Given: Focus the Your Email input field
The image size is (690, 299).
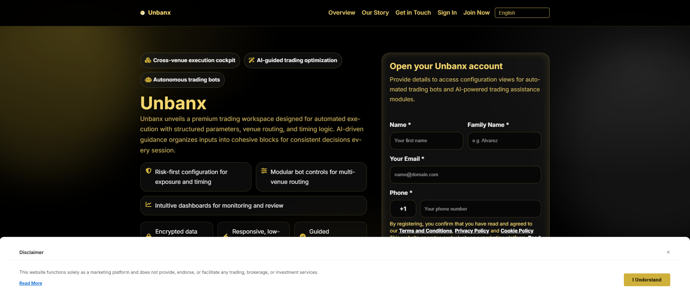Looking at the screenshot, I should coord(466,175).
